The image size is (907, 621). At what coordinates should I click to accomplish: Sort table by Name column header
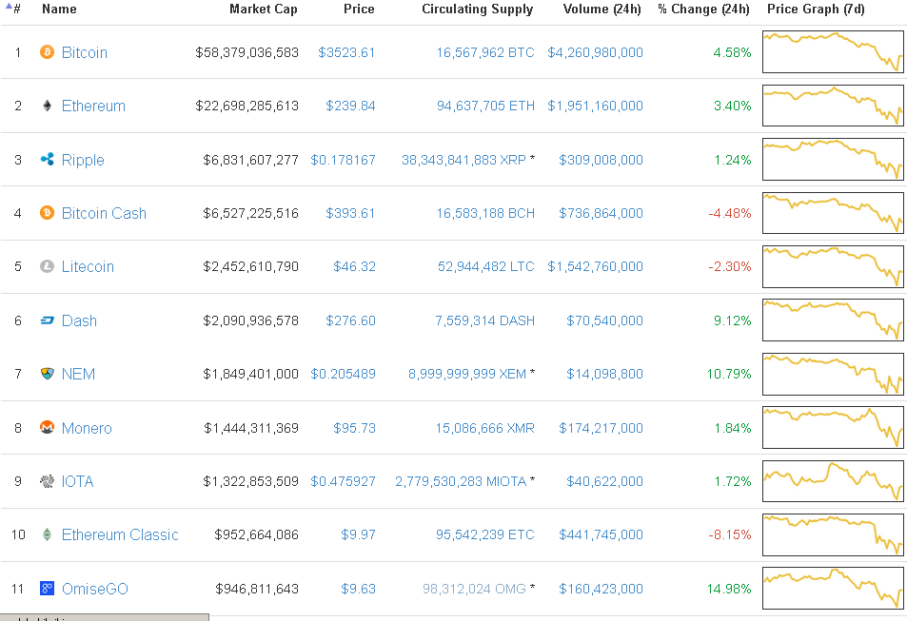(59, 9)
